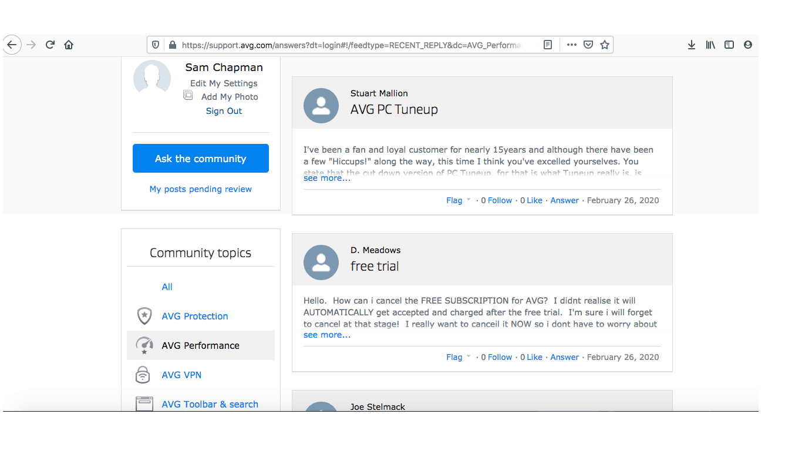This screenshot has height=451, width=802.
Task: Open the browser home page
Action: tap(69, 45)
